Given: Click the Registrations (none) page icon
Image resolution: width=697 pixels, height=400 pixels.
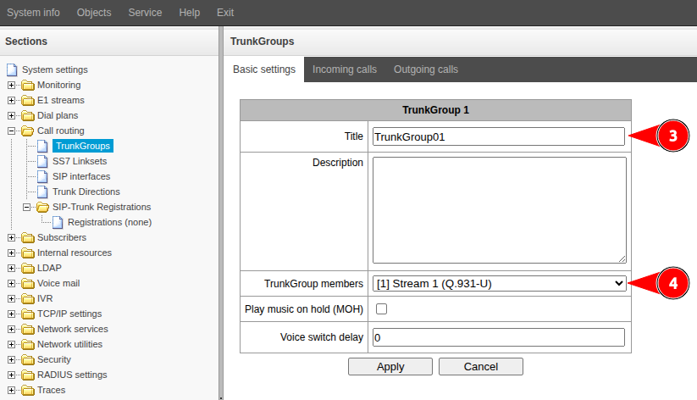Looking at the screenshot, I should point(58,223).
